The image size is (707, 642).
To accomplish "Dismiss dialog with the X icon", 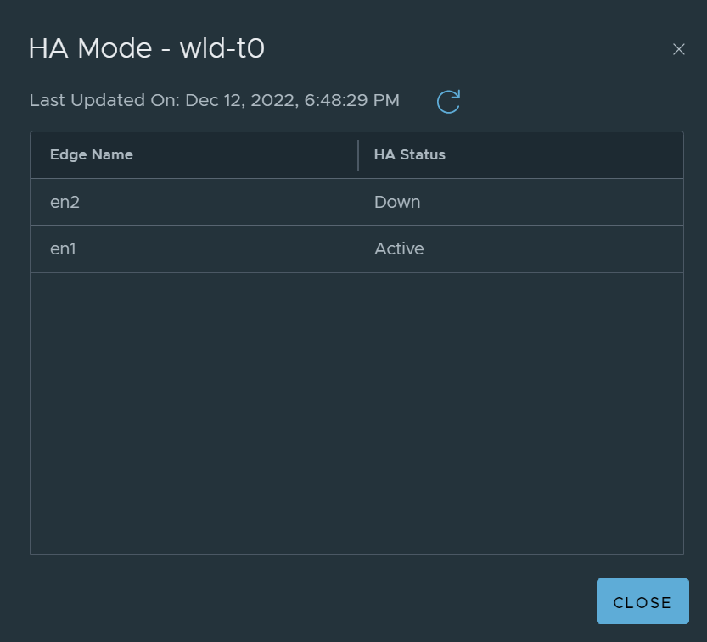I will 679,49.
